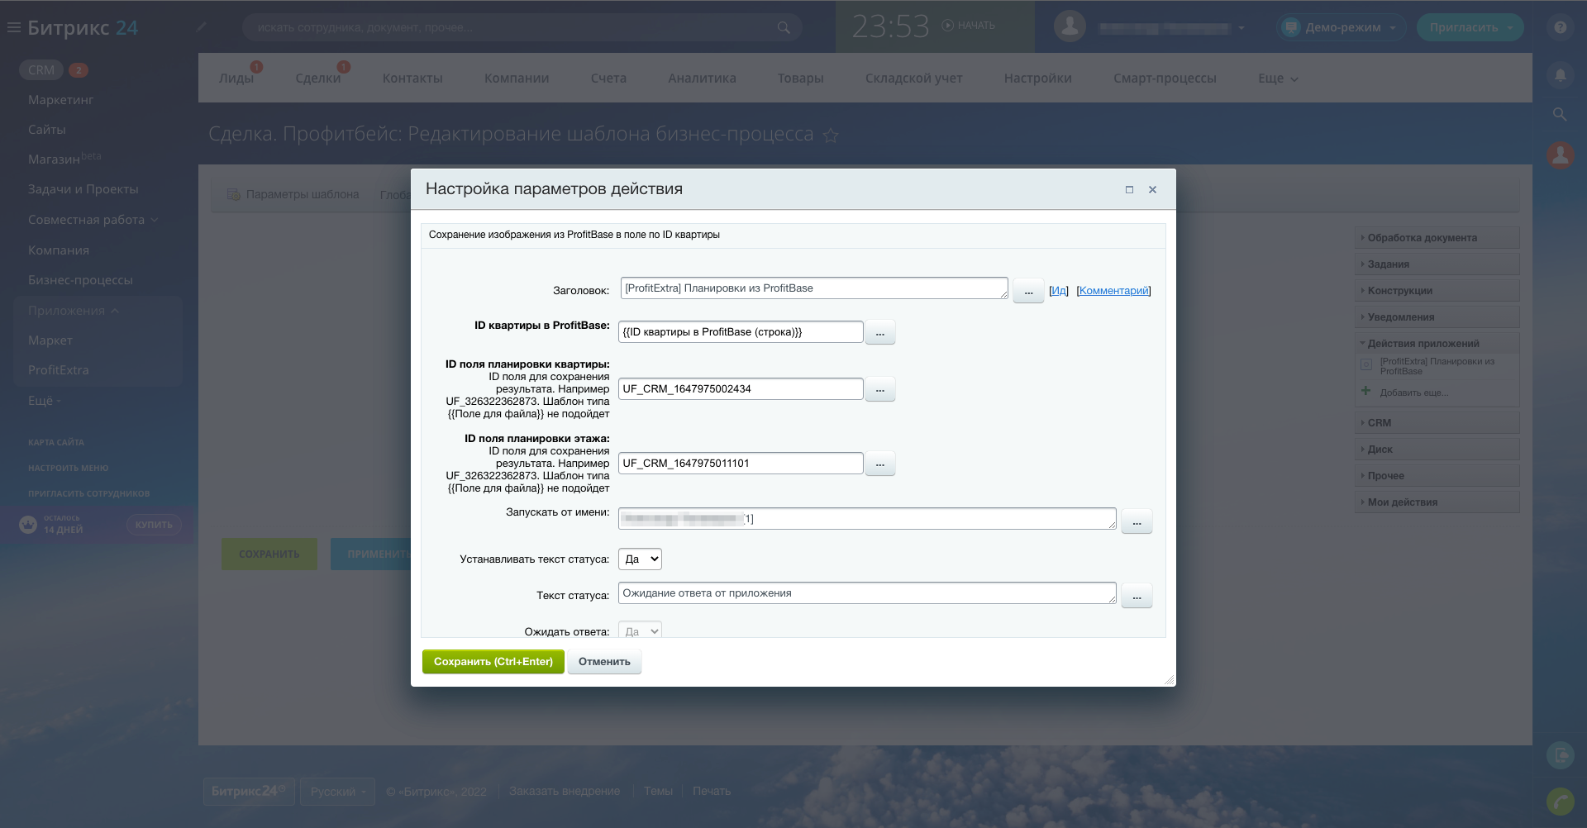The height and width of the screenshot is (828, 1587).
Task: Click the search magnifier in the top search bar
Action: point(784,27)
